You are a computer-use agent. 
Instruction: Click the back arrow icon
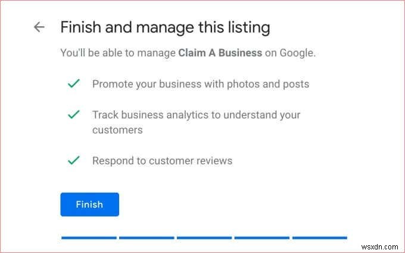(x=39, y=27)
